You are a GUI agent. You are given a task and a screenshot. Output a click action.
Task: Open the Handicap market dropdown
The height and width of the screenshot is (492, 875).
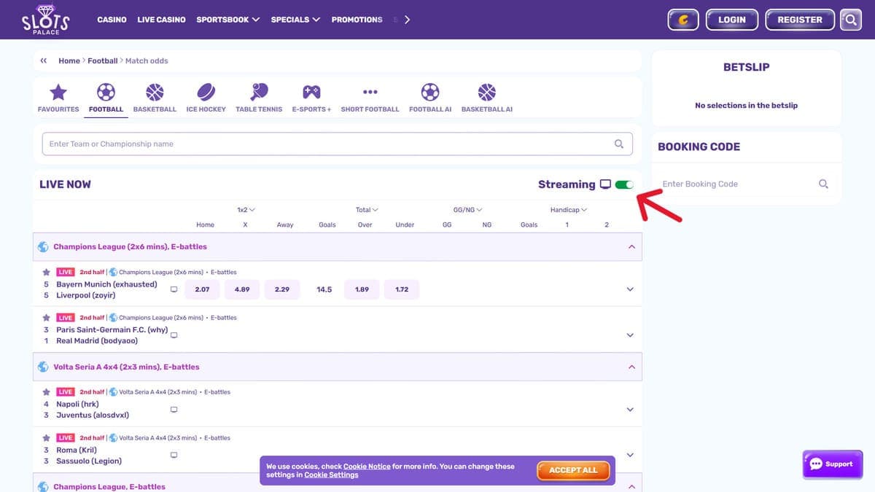tap(569, 210)
